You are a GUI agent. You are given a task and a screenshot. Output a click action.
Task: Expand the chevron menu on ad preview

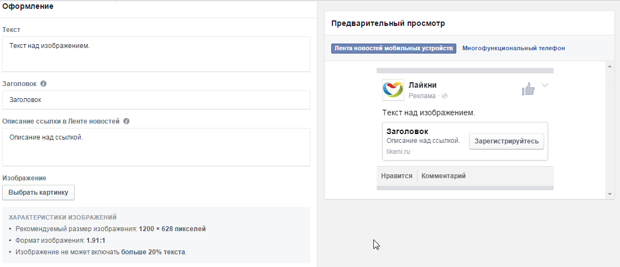[x=545, y=86]
